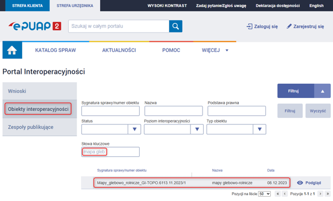Select Zespoły publikujące in the sidebar

[x=40, y=127]
